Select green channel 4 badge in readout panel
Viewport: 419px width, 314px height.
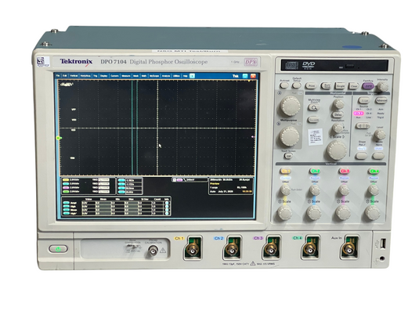click(66, 192)
